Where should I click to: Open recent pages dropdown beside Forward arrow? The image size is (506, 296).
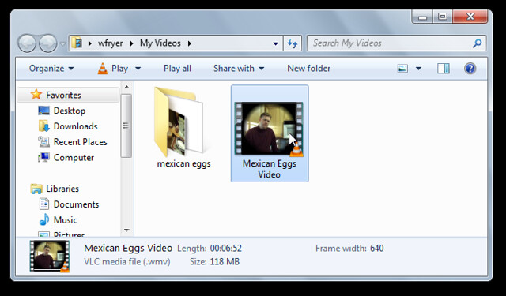62,43
